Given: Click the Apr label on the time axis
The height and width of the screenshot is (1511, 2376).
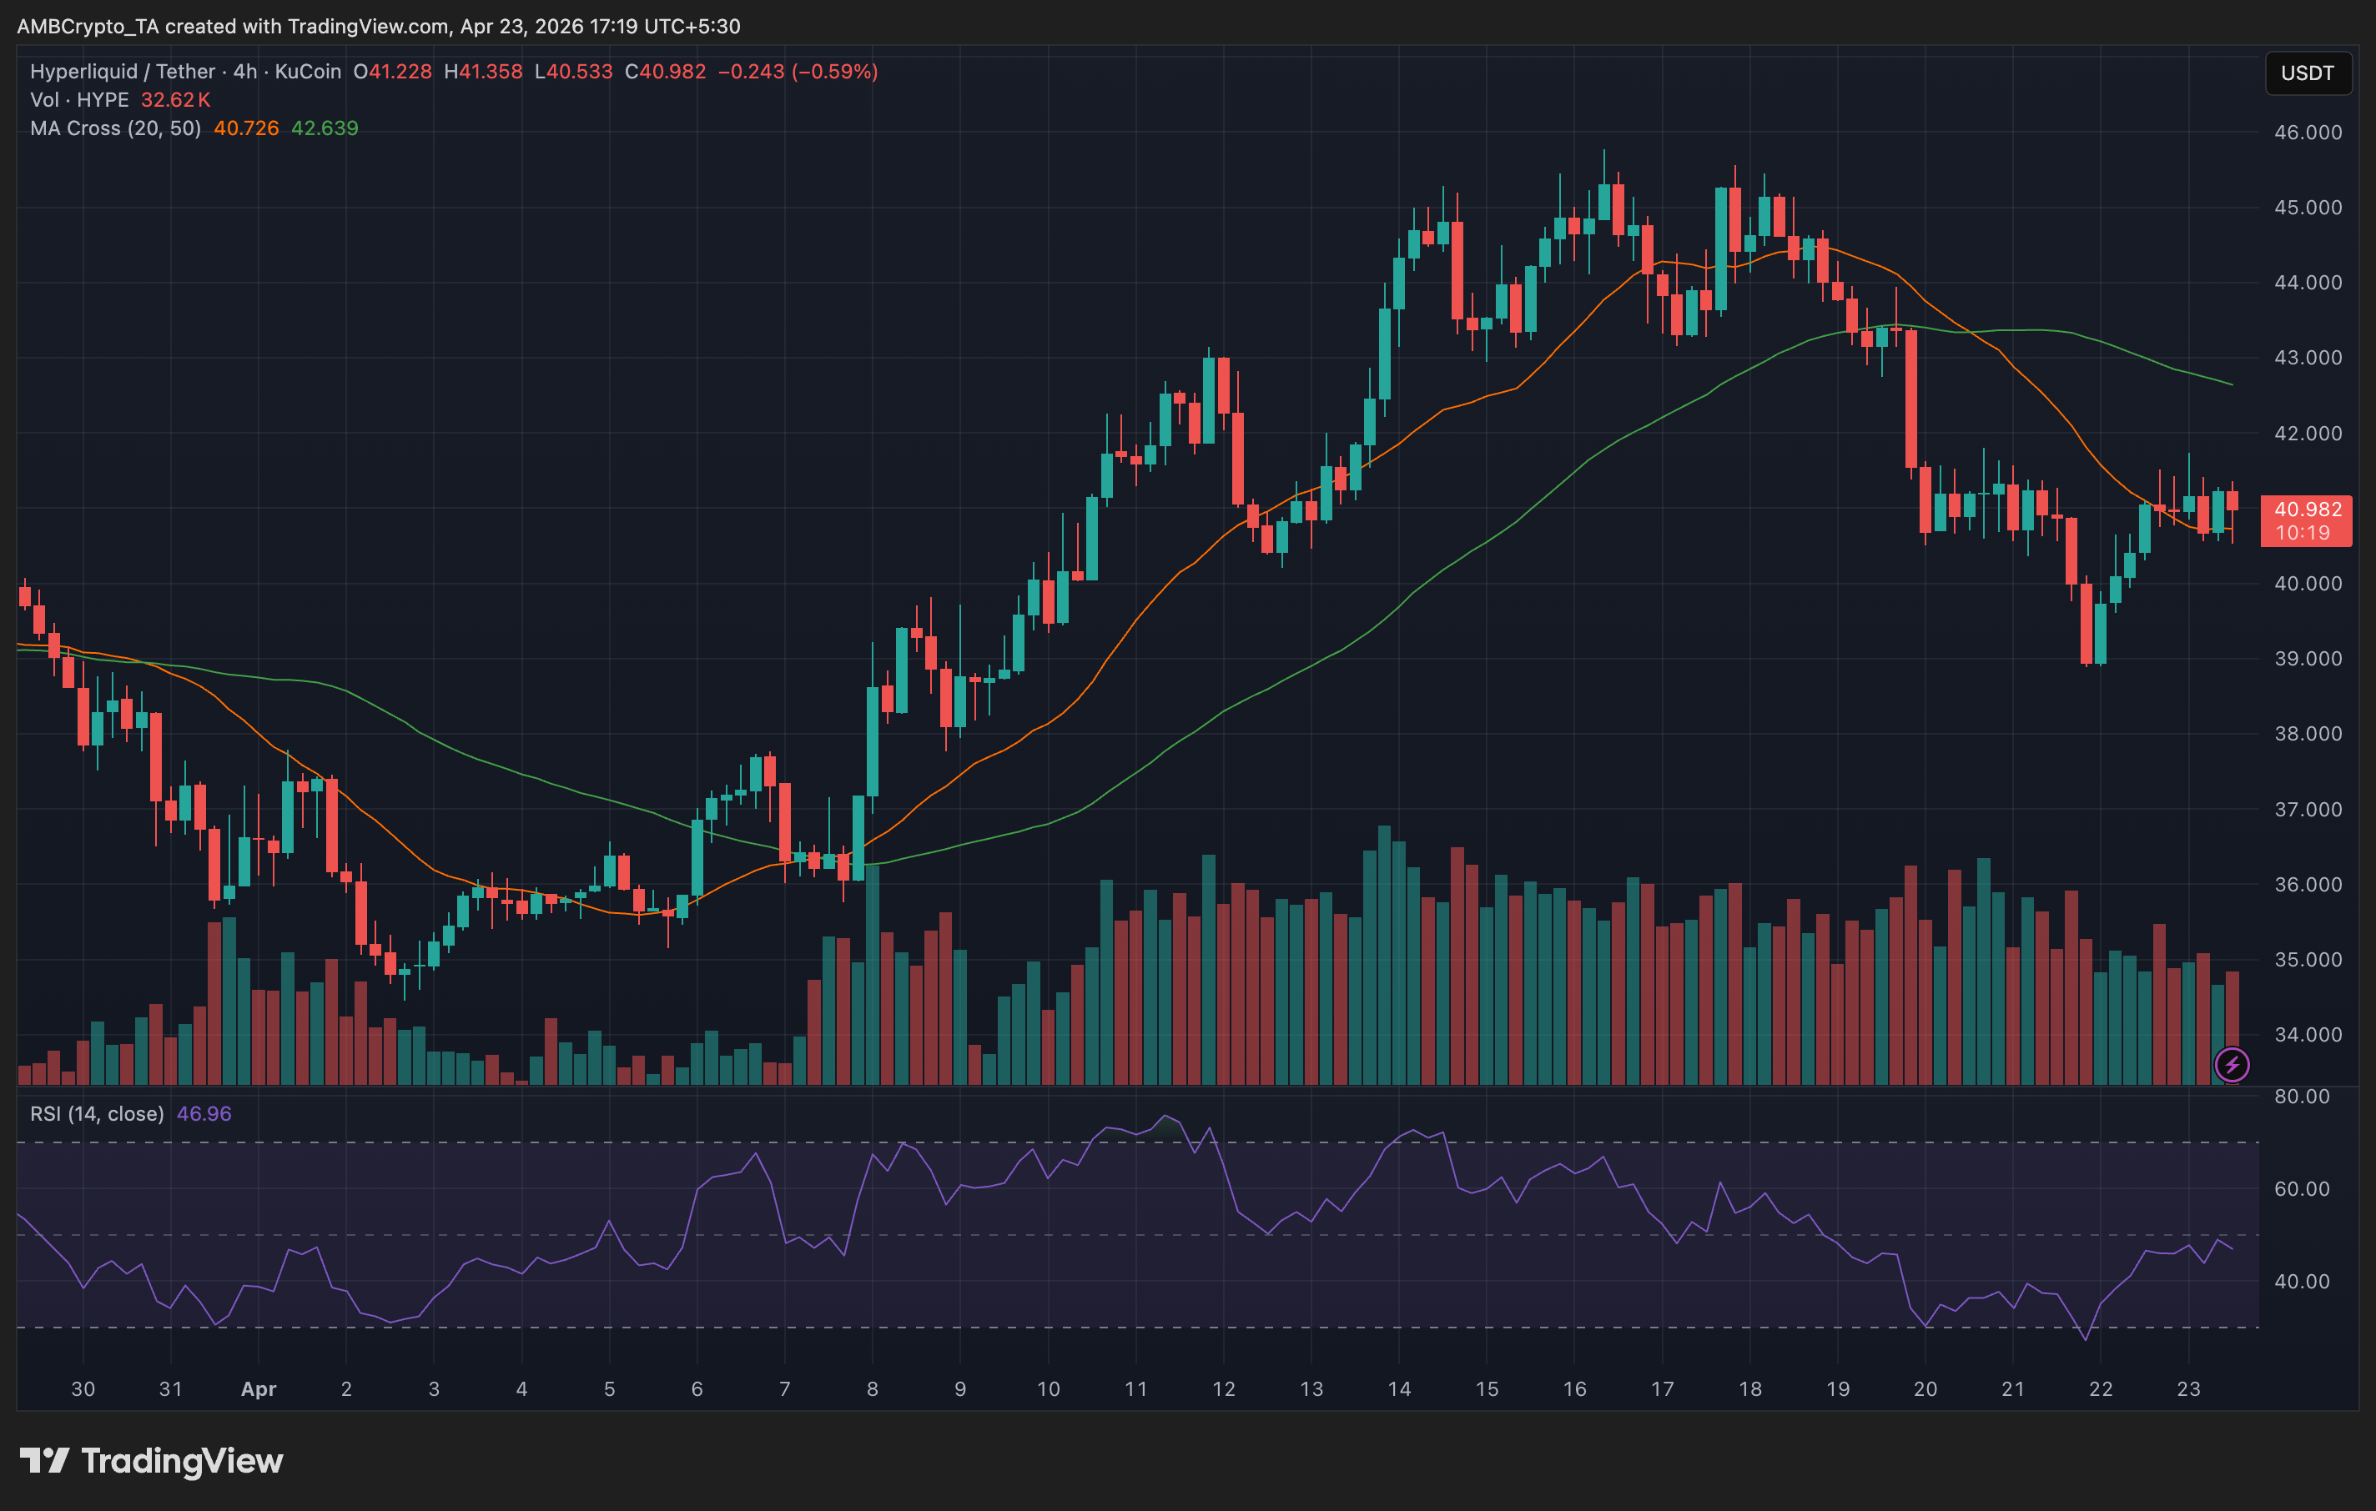Looking at the screenshot, I should [259, 1388].
